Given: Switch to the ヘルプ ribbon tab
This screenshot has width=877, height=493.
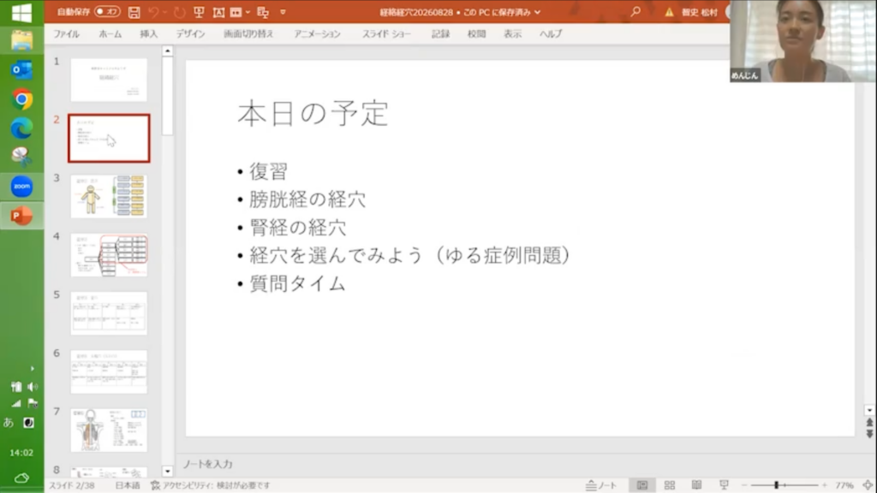Looking at the screenshot, I should pos(551,34).
